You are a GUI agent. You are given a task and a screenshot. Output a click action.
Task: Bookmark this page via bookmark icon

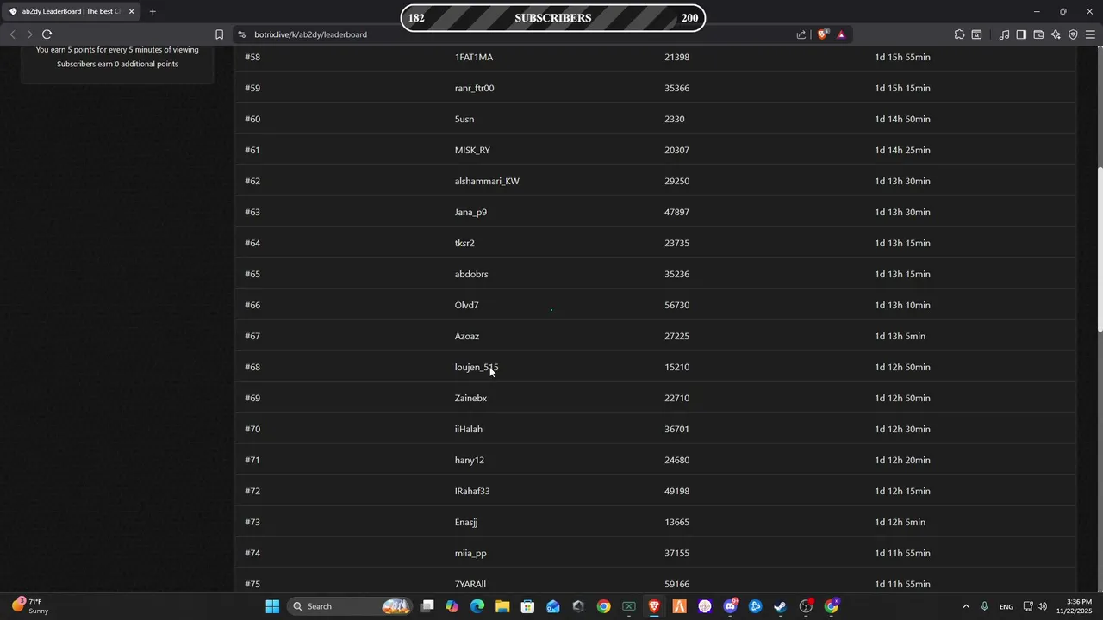[219, 34]
